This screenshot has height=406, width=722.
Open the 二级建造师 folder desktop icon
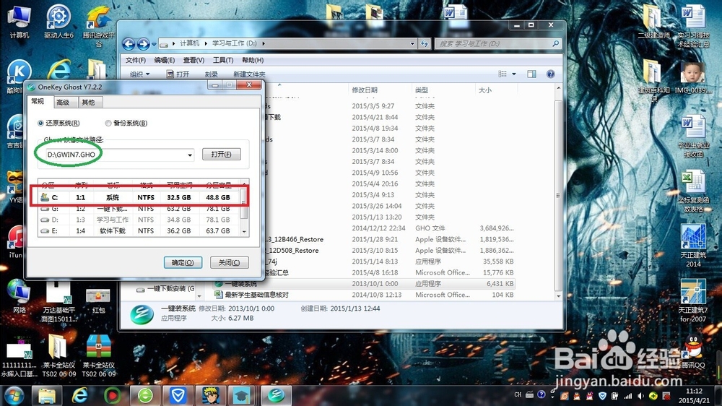click(653, 22)
